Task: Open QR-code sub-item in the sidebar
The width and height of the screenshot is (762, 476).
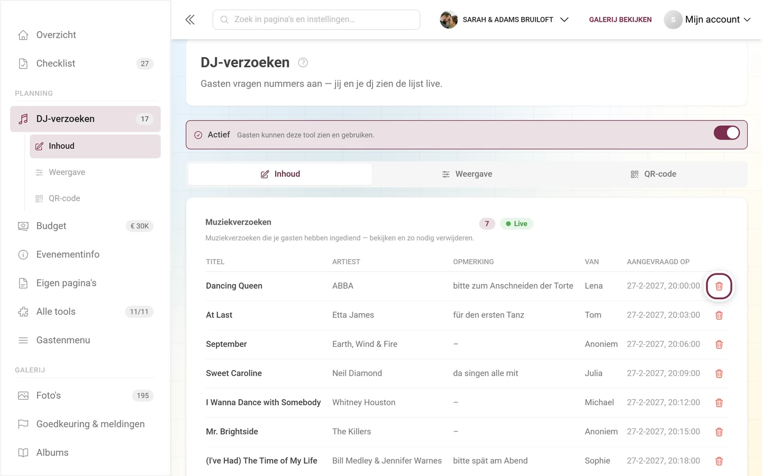Action: pyautogui.click(x=95, y=198)
